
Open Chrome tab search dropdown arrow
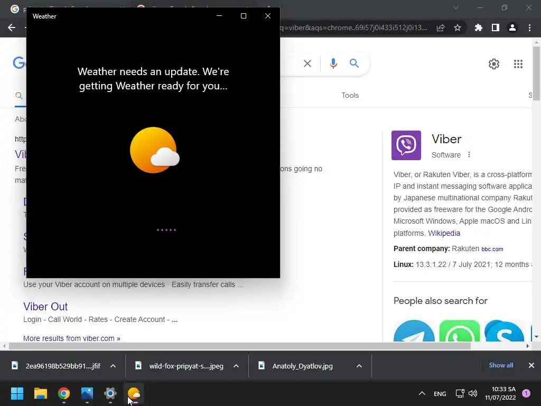pyautogui.click(x=456, y=7)
